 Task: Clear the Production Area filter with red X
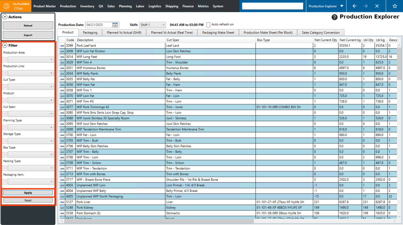(x=5, y=60)
